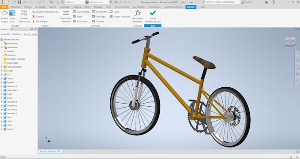Click the appearance color wheel icon

coord(87,2)
